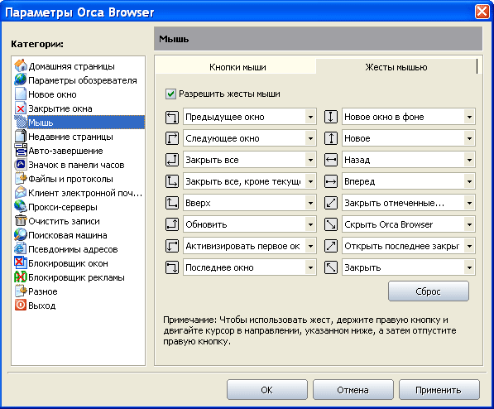The height and width of the screenshot is (409, 494).
Task: Open the Блокировщик рекламы category
Action: coord(77,277)
